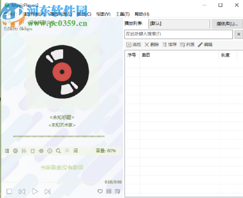The height and width of the screenshot is (198, 243).
Task: Click the [默认] playlist field
Action: pyautogui.click(x=179, y=24)
